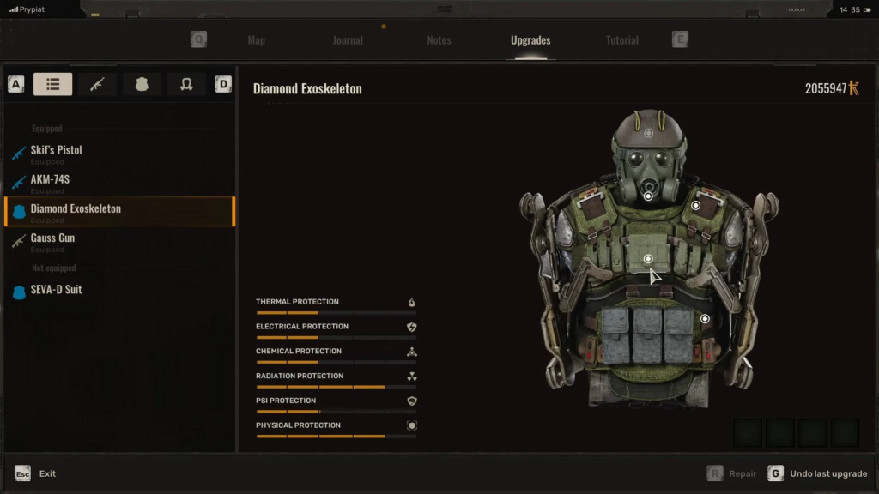Filter upgrades by armor icon
Viewport: 879px width, 494px height.
tap(142, 84)
